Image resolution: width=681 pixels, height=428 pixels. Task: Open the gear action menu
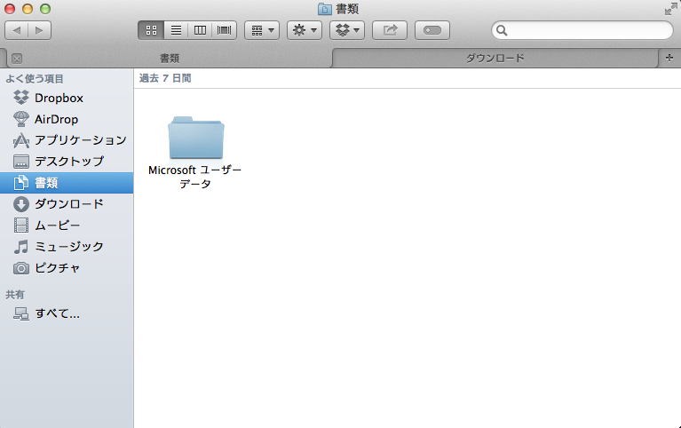click(x=305, y=30)
